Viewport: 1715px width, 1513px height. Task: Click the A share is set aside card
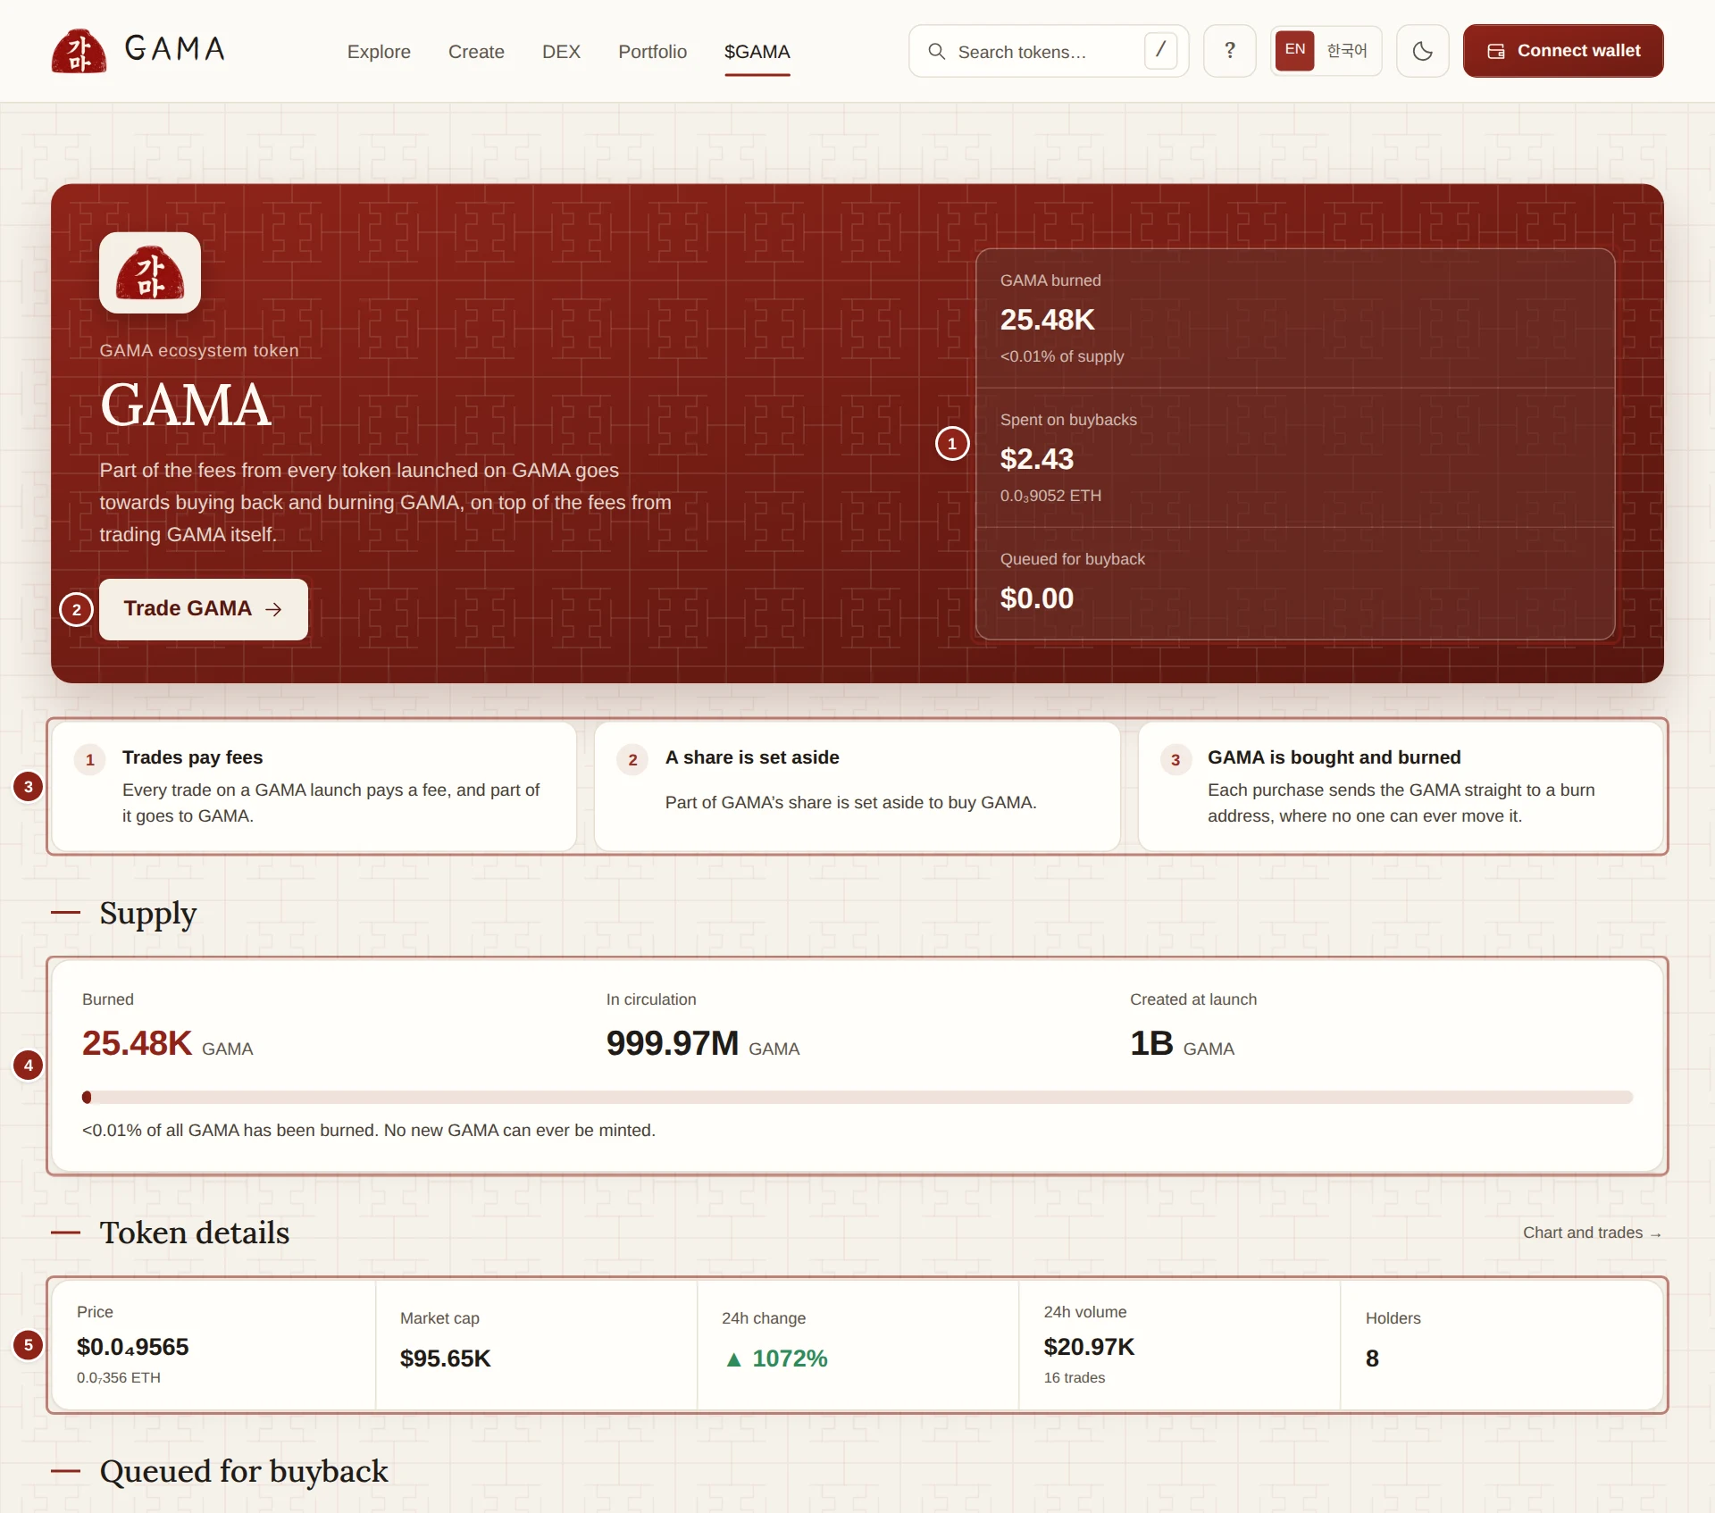pos(857,787)
